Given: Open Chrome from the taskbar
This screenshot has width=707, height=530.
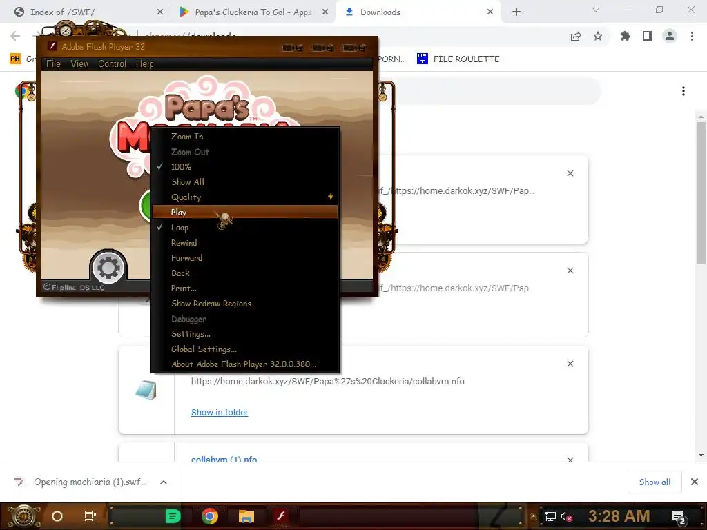Looking at the screenshot, I should [x=210, y=516].
